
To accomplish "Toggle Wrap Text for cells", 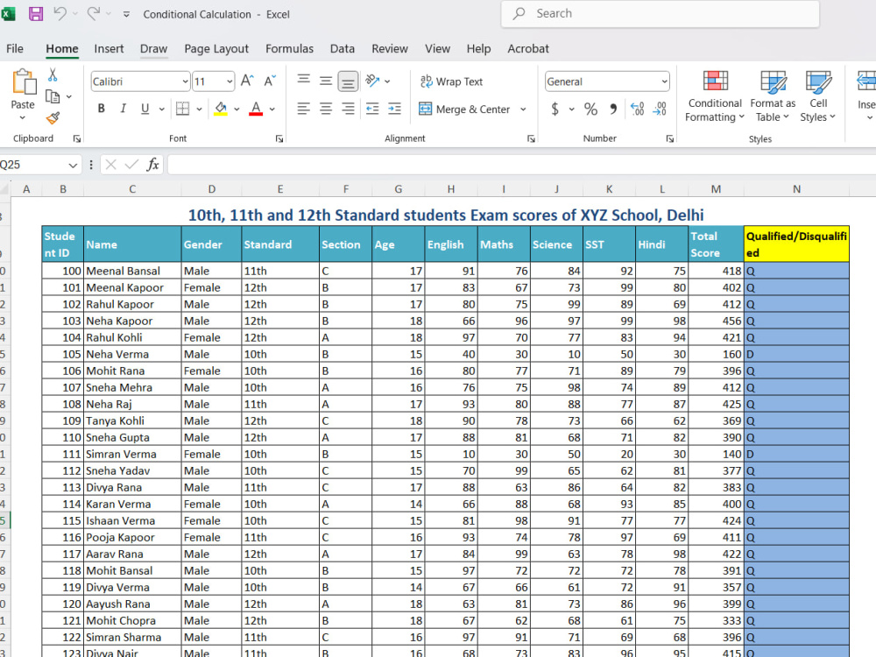I will 451,81.
